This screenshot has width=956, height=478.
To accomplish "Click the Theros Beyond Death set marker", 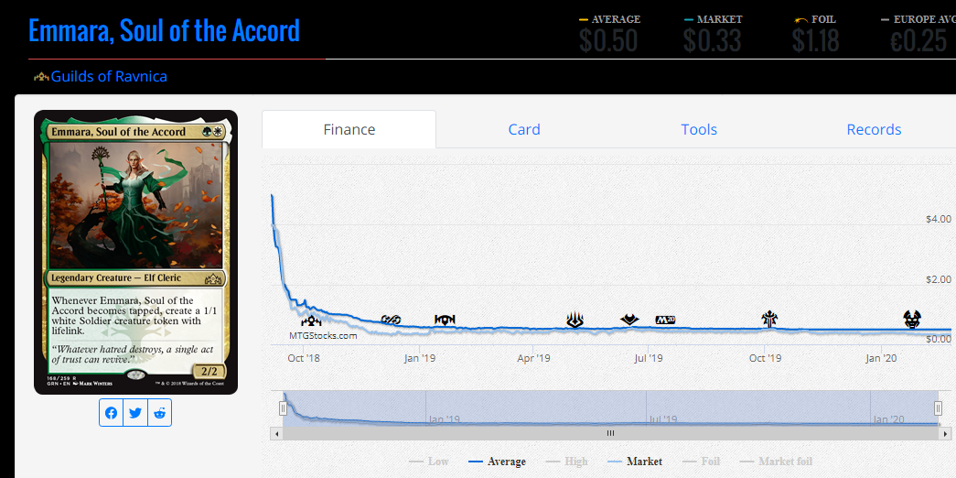I will [x=912, y=319].
